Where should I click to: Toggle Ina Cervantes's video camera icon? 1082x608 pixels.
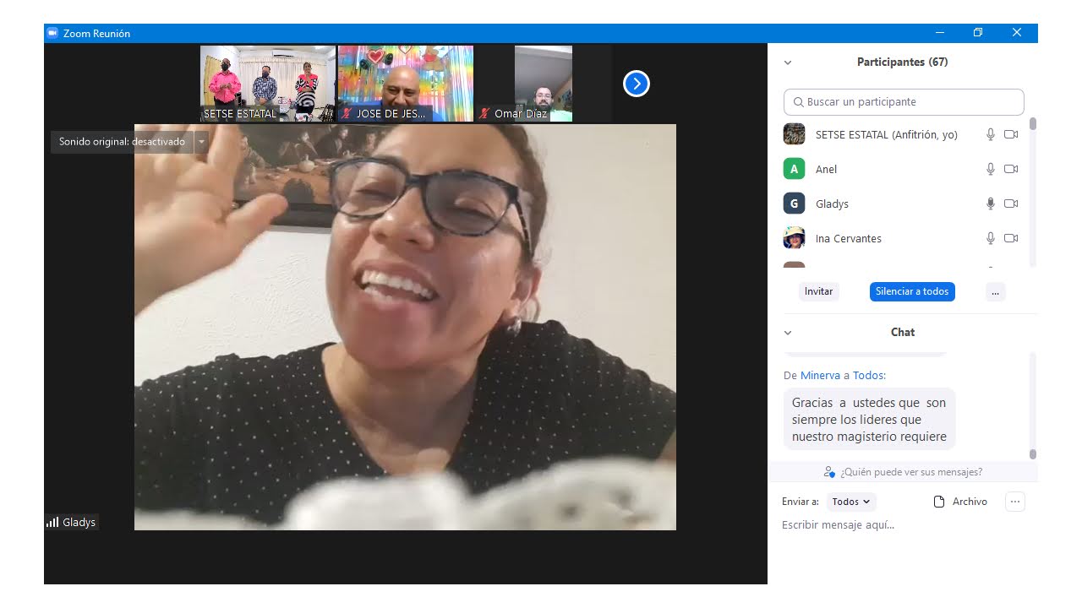pos(1011,238)
